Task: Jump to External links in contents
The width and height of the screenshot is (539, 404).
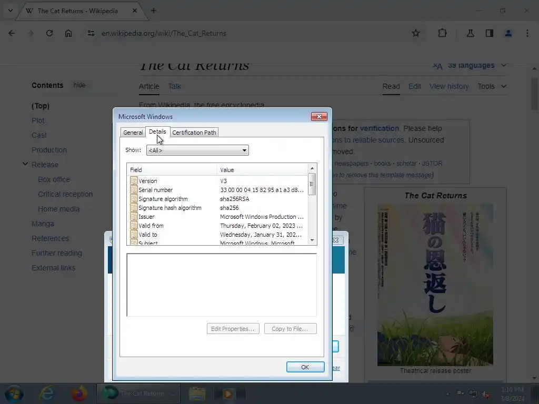Action: tap(53, 268)
